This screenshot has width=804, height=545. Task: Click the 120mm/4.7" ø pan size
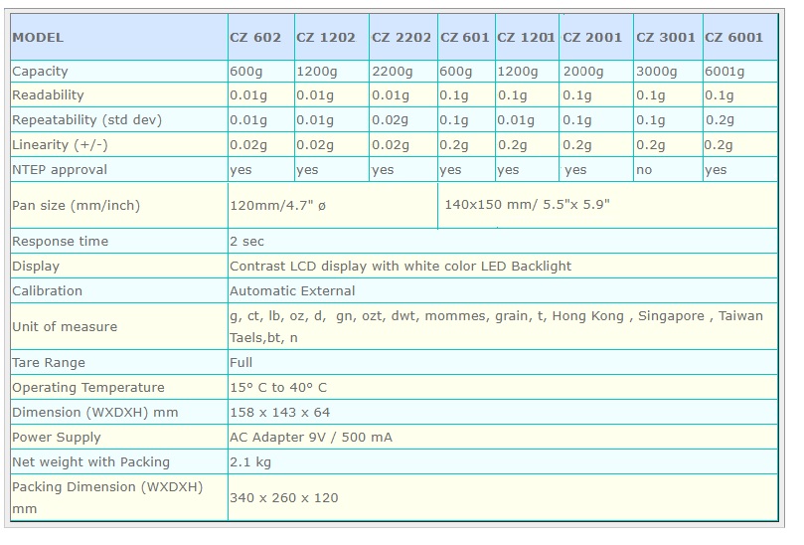(x=277, y=206)
